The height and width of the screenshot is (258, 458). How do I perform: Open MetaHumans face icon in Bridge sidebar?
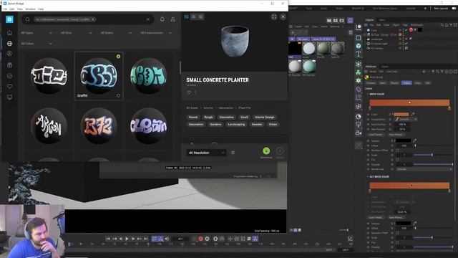tap(9, 54)
